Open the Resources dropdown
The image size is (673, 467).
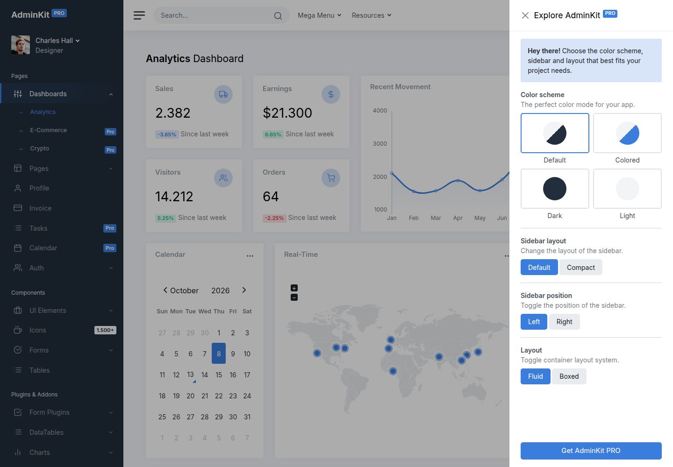[x=372, y=15]
